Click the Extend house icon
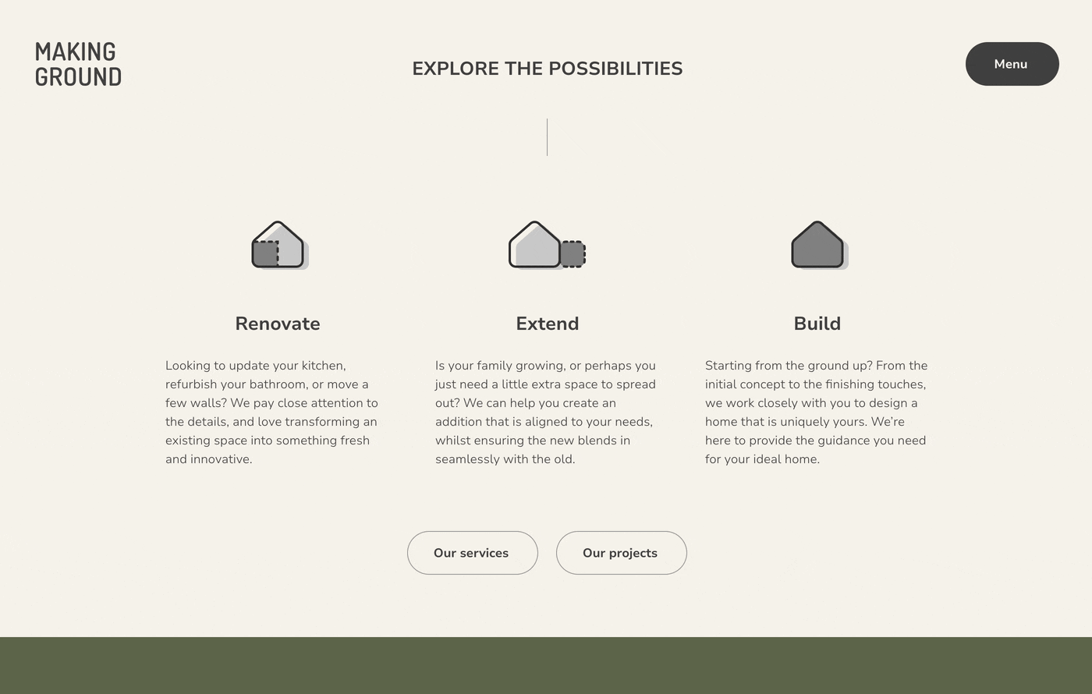 tap(548, 245)
